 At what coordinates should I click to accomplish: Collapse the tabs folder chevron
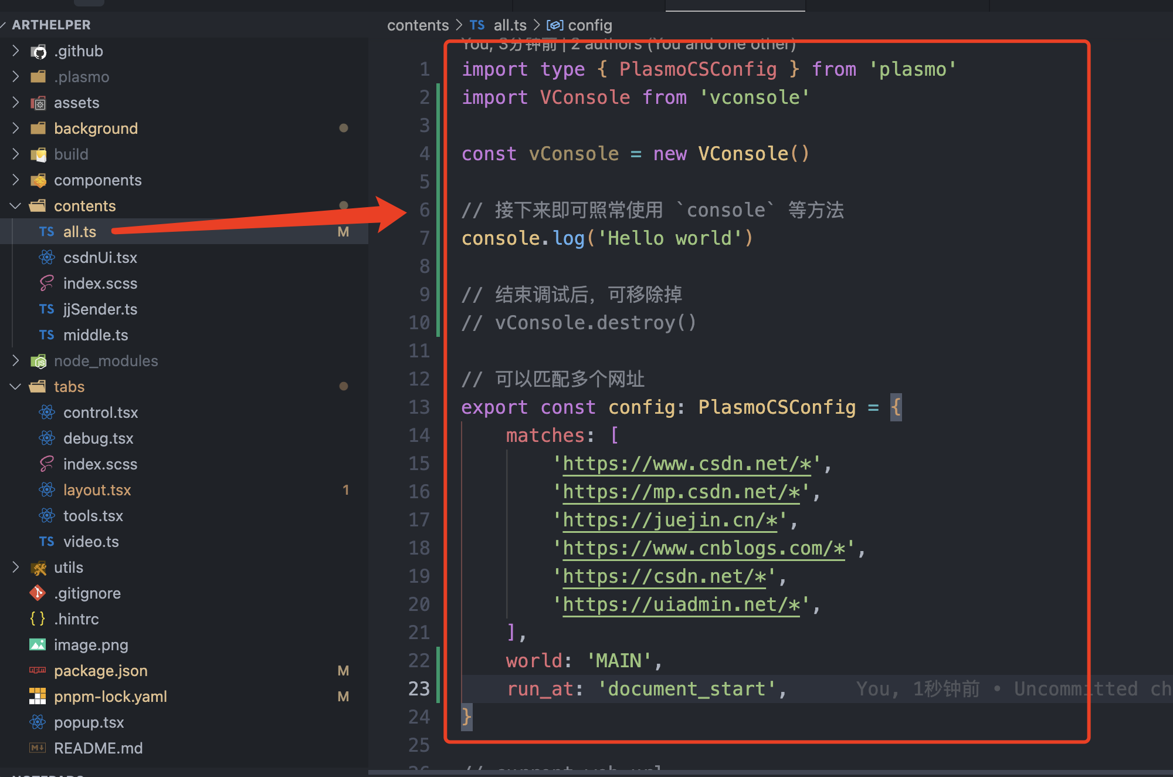pyautogui.click(x=16, y=387)
